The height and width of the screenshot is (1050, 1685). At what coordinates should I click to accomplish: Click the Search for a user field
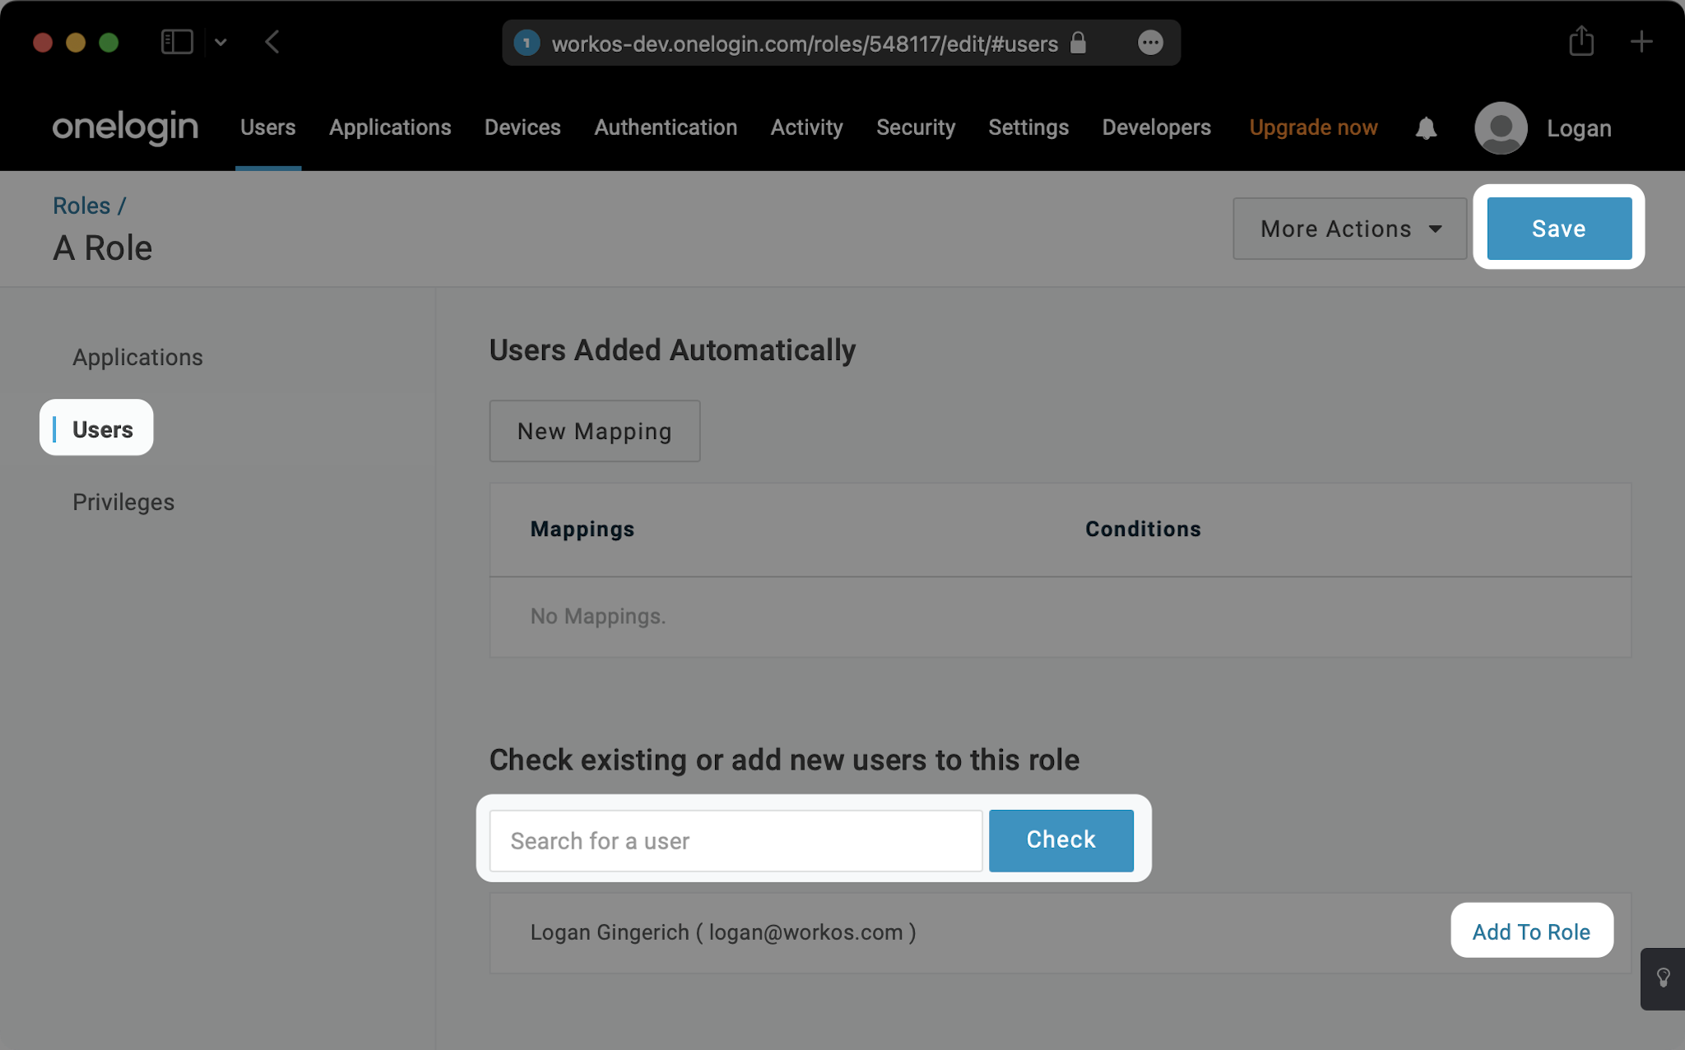point(735,840)
